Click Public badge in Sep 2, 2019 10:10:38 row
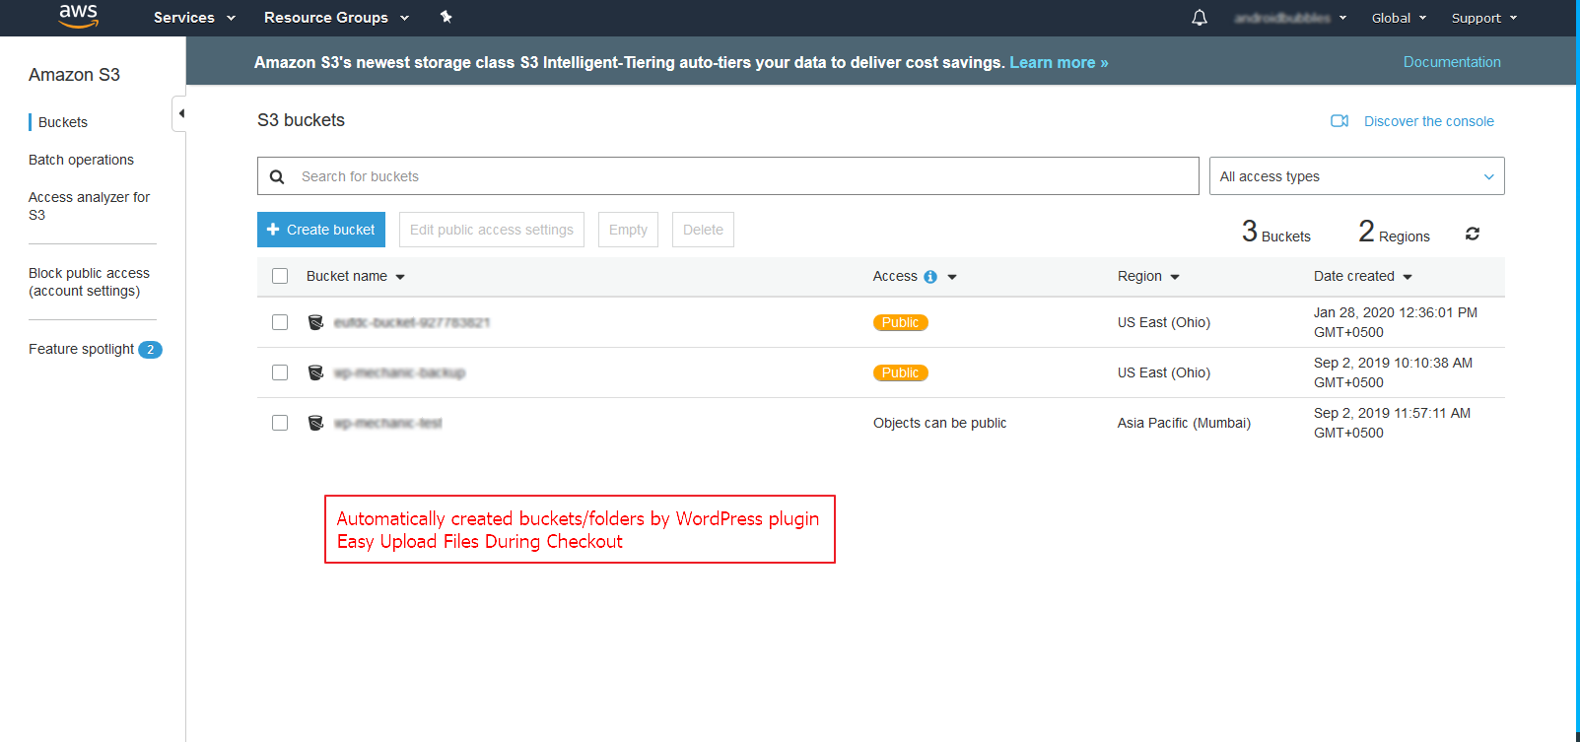The image size is (1580, 742). [x=901, y=372]
